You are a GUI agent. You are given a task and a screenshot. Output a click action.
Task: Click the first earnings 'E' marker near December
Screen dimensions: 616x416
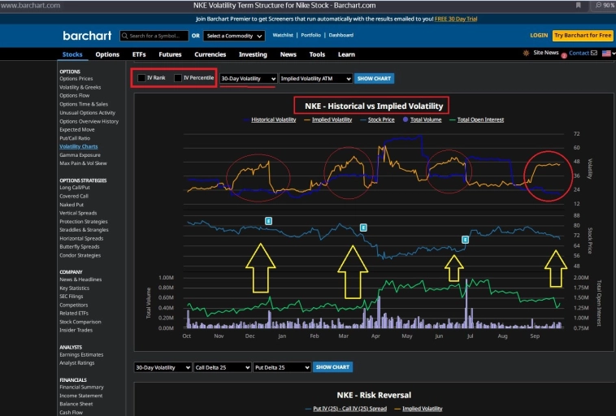pyautogui.click(x=268, y=221)
